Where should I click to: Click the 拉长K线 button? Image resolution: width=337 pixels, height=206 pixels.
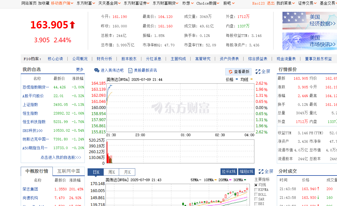click(x=229, y=172)
